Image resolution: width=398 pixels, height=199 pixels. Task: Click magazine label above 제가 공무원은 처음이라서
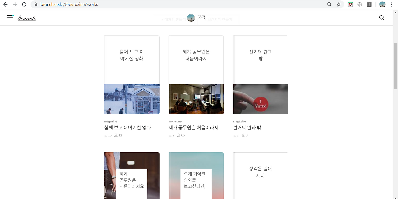[175, 121]
